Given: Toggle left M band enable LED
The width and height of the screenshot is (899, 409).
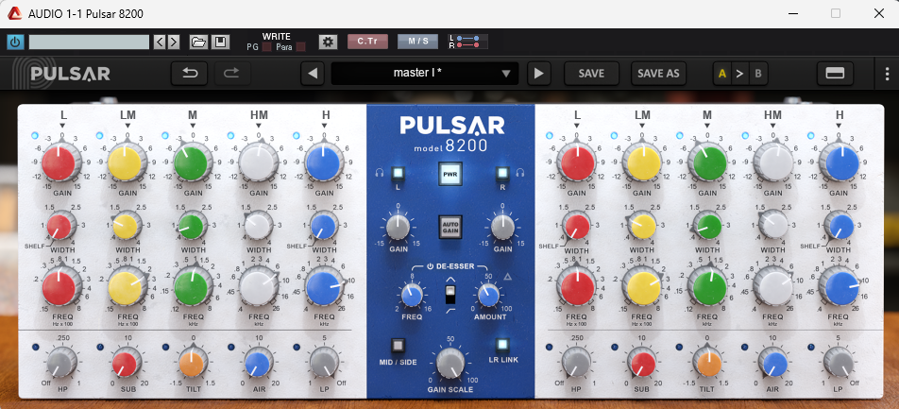Looking at the screenshot, I should click(x=165, y=135).
